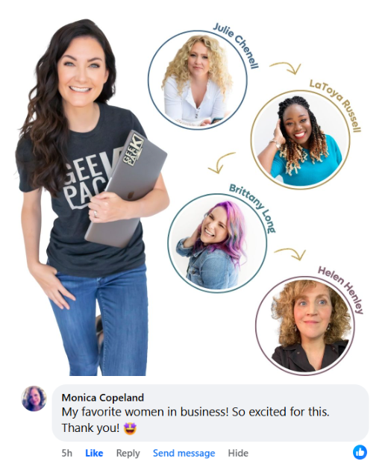Click the blue thumbs-up reaction icon

tap(360, 451)
